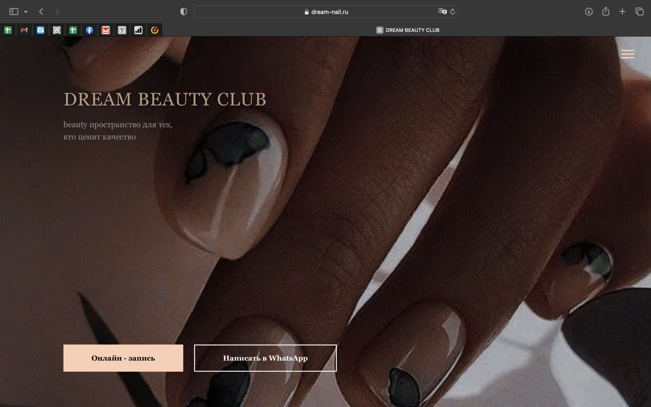The width and height of the screenshot is (651, 407).
Task: Go back to the previous page
Action: click(x=41, y=12)
